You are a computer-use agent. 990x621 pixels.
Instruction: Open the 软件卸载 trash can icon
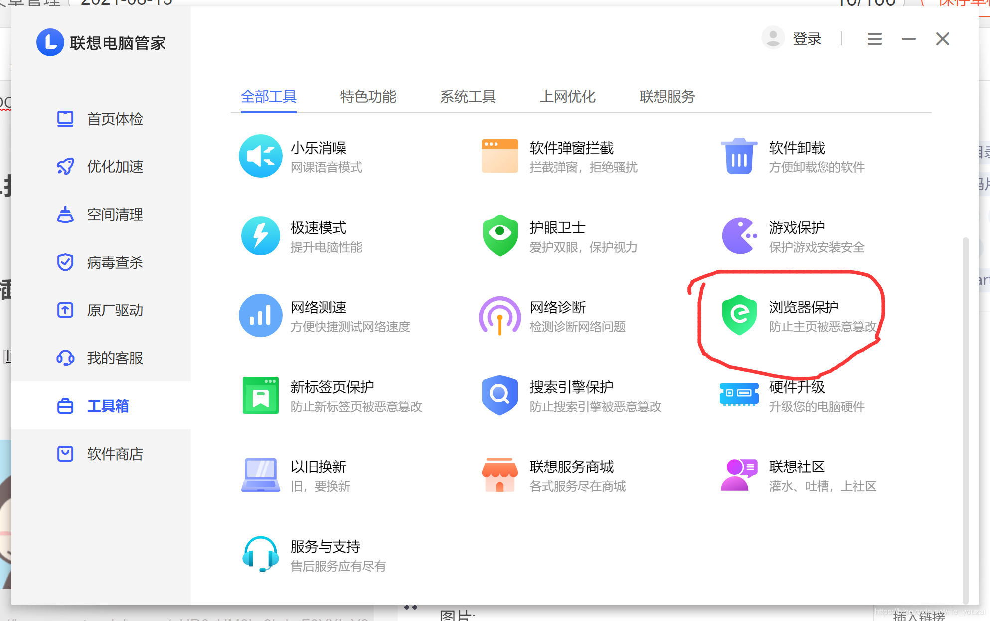739,156
